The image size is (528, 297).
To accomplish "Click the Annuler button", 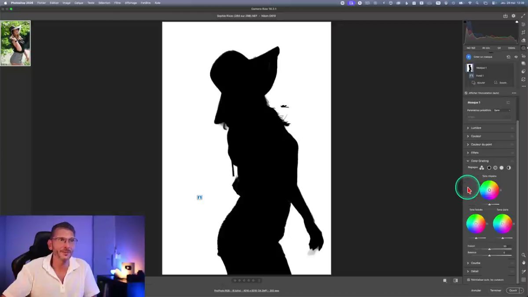I will pyautogui.click(x=476, y=290).
